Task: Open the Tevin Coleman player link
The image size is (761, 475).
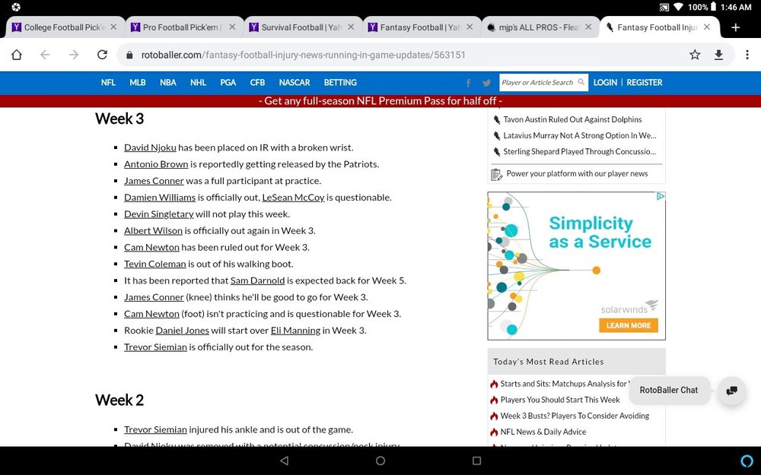Action: [154, 264]
